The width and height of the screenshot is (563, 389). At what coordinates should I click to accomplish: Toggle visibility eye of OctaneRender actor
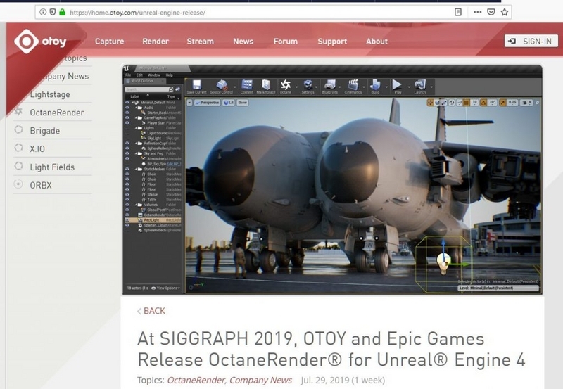coord(127,215)
